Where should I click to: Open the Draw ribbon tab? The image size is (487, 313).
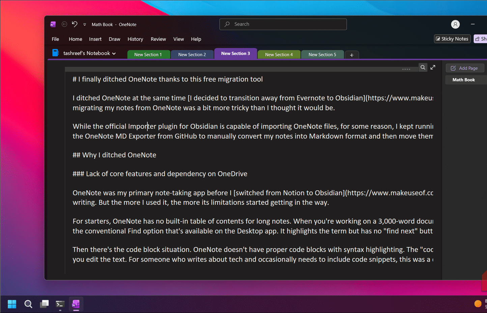point(114,39)
